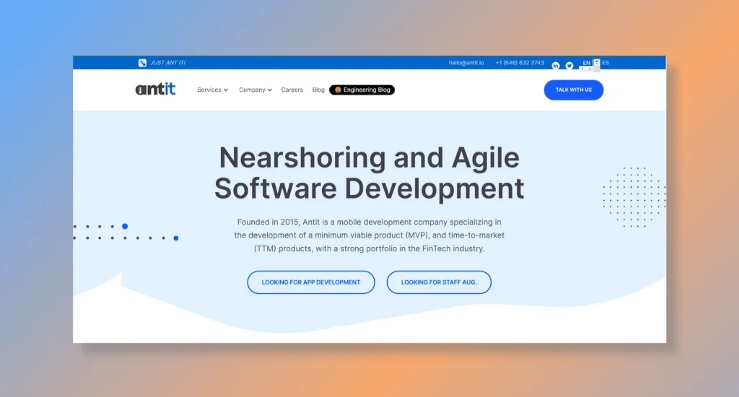Open the Twitter social icon
739x397 pixels.
[x=569, y=66]
